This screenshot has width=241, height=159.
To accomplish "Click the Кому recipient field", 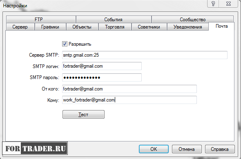I will point(129,100).
